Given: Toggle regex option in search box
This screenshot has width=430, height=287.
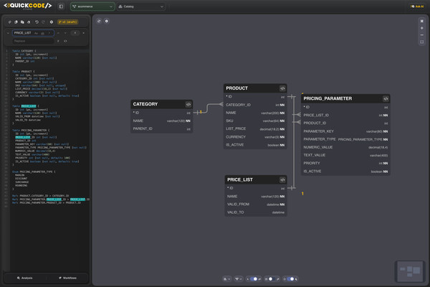Looking at the screenshot, I should click(x=49, y=33).
